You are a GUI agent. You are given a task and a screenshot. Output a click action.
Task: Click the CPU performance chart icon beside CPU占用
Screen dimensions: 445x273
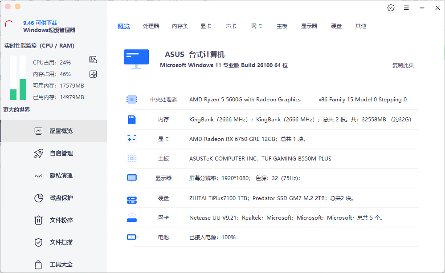click(93, 59)
